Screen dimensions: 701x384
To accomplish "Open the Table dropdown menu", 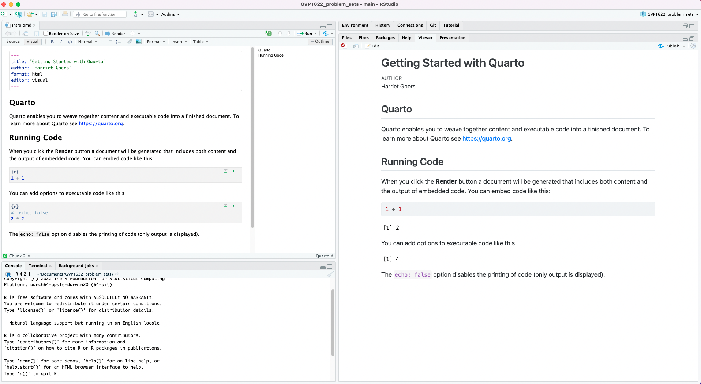I will tap(200, 42).
